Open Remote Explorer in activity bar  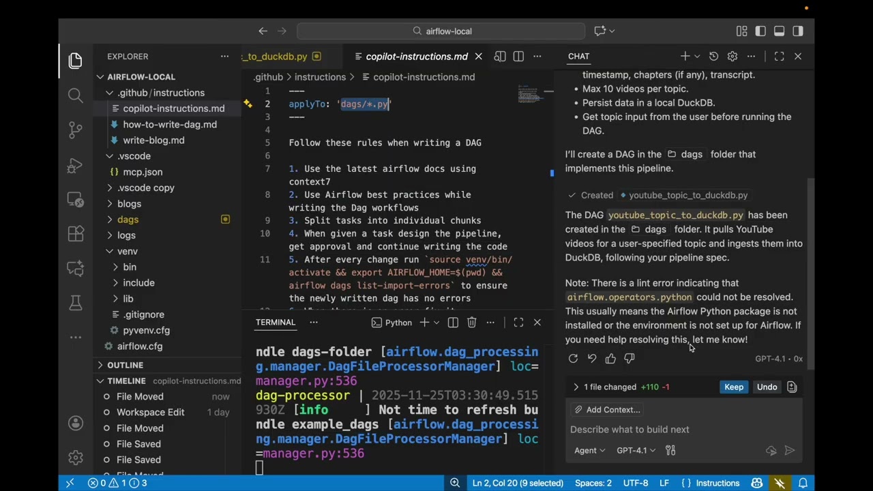(76, 199)
